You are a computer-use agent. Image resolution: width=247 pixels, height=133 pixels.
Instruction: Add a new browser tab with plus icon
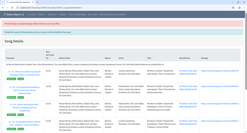click(x=38, y=2)
